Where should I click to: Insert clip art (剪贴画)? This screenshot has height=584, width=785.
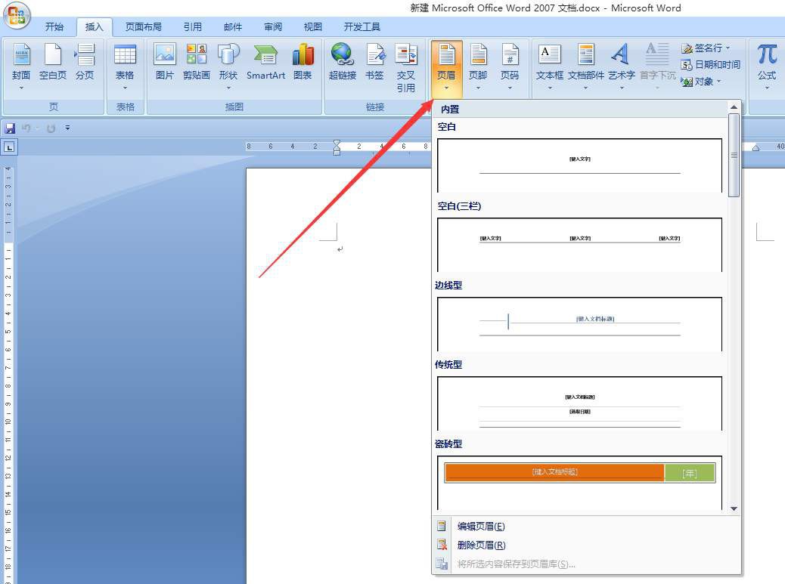click(x=197, y=63)
